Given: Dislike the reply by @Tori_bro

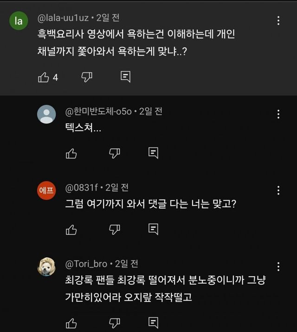Looking at the screenshot, I should pos(114,323).
